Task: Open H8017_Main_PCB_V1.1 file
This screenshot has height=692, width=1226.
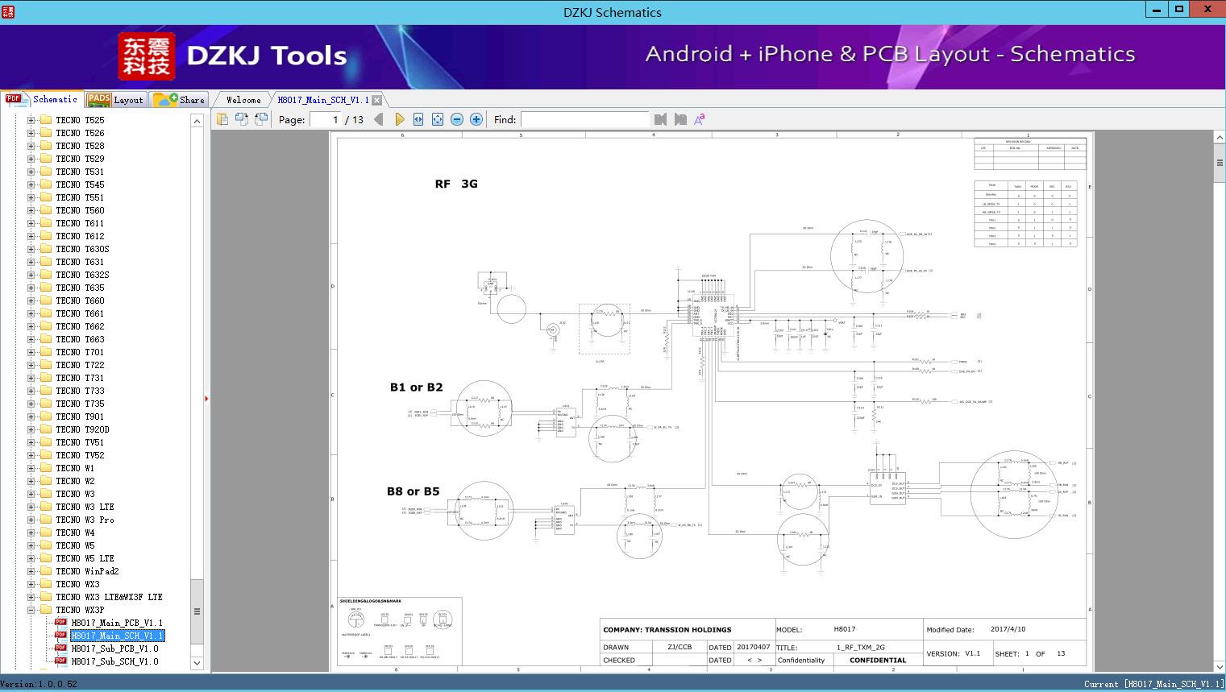Action: click(116, 623)
